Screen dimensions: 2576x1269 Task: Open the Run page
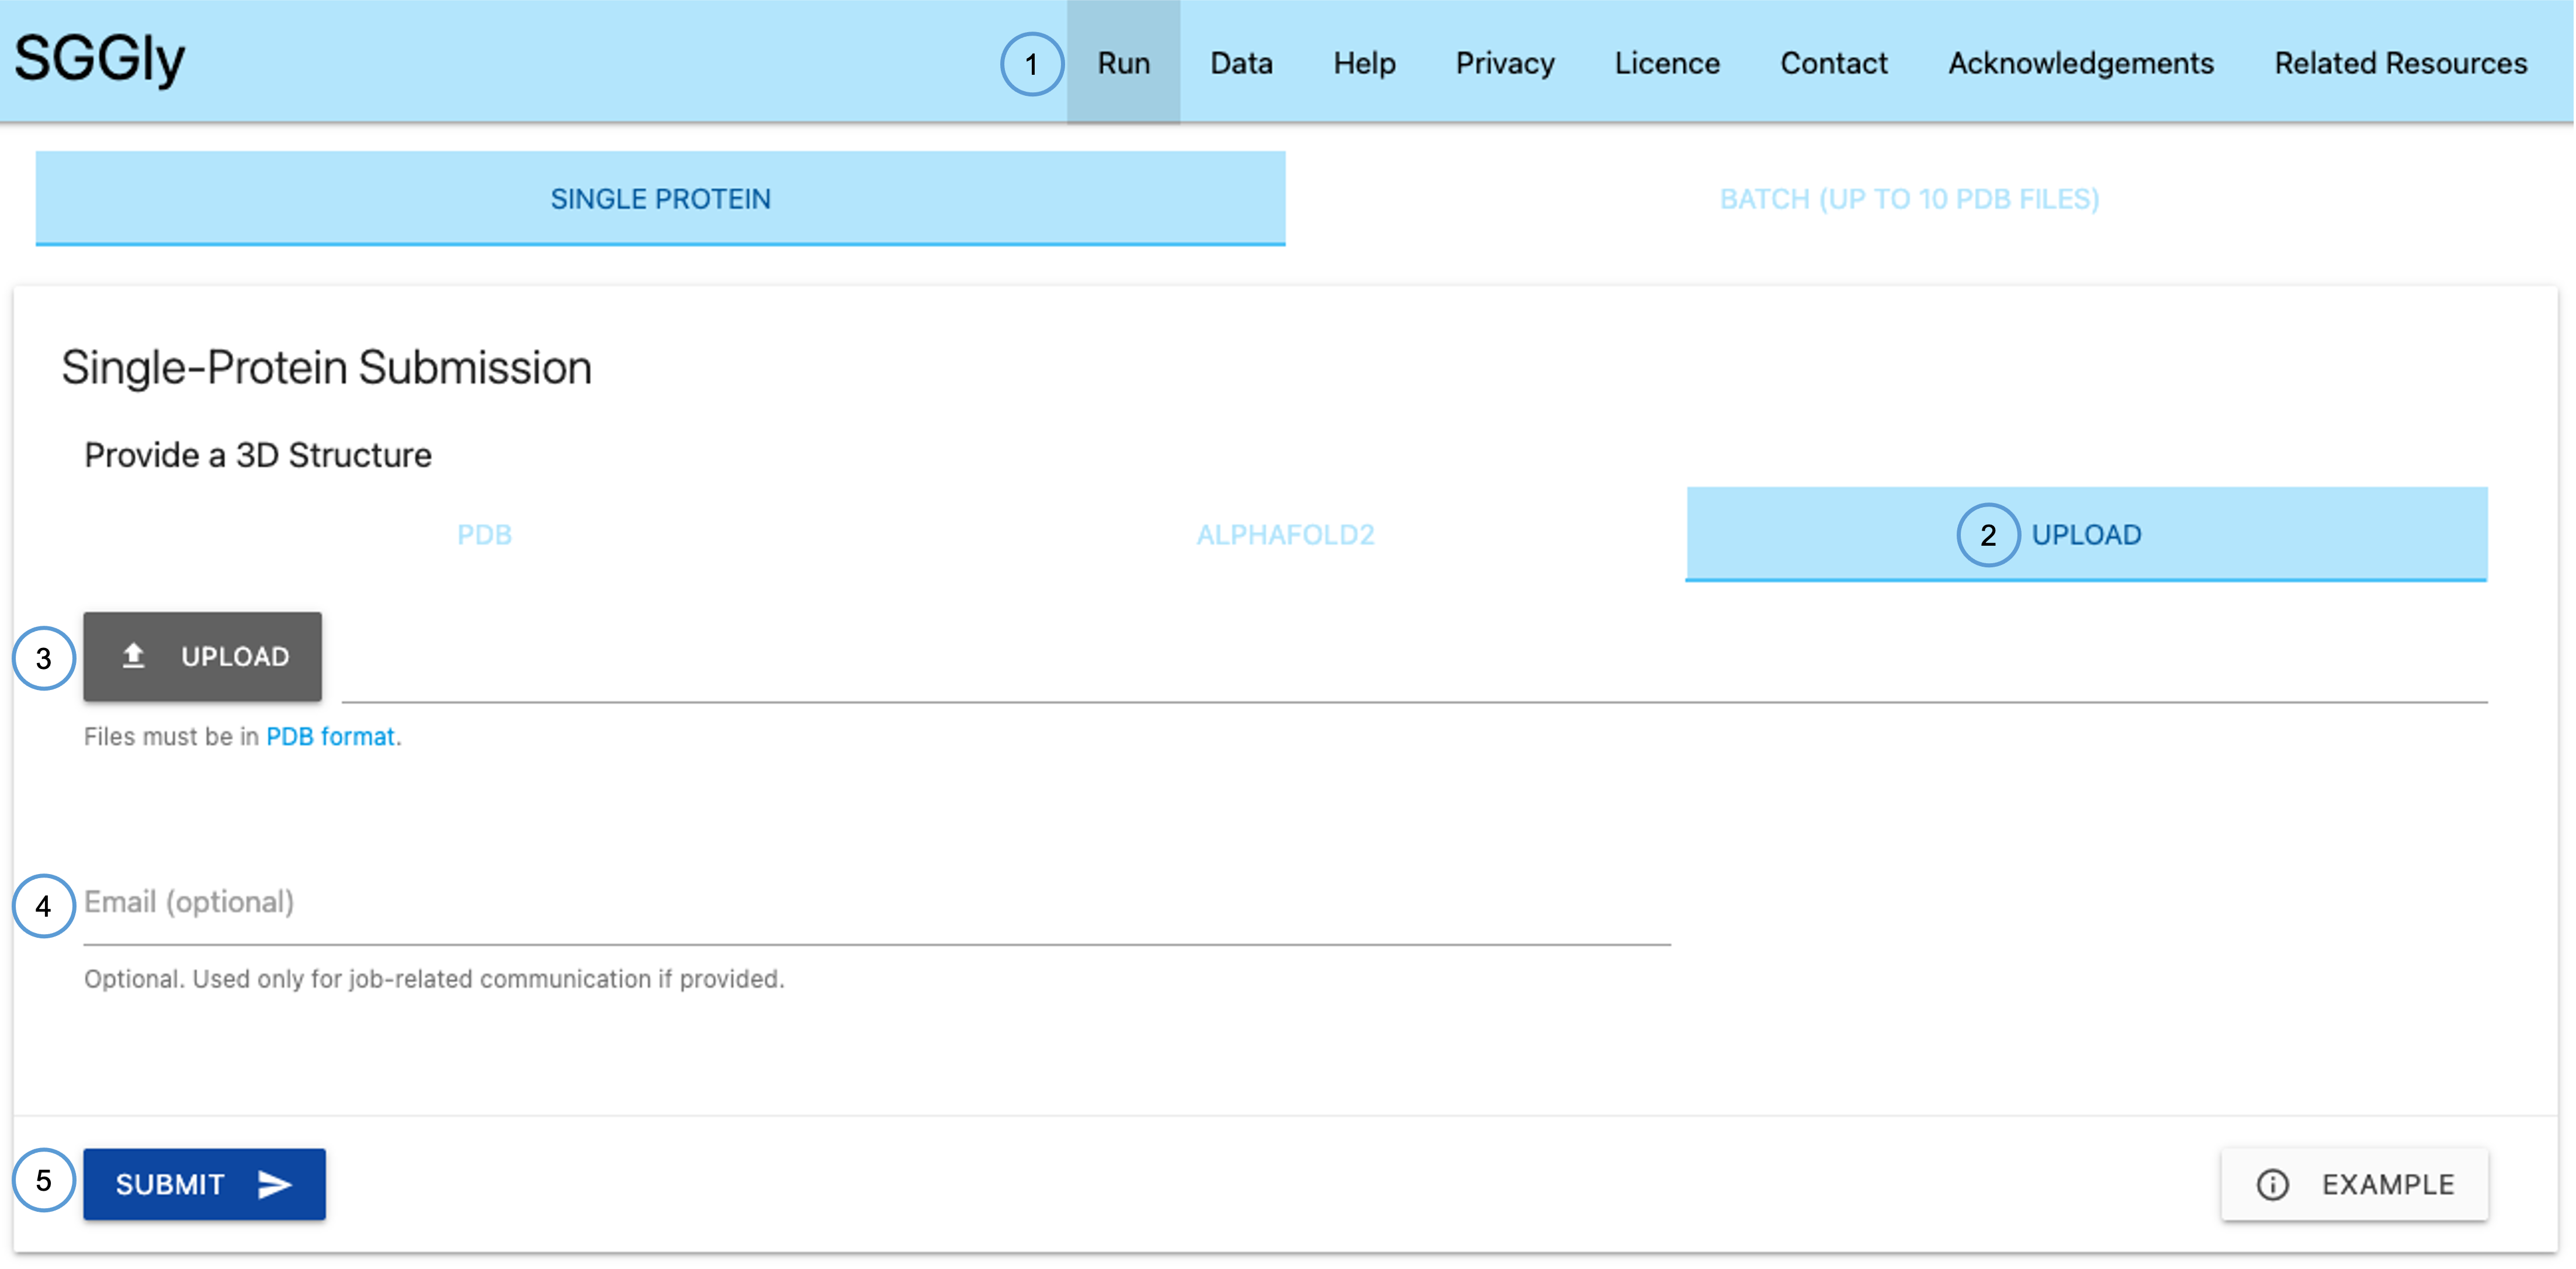[1123, 63]
